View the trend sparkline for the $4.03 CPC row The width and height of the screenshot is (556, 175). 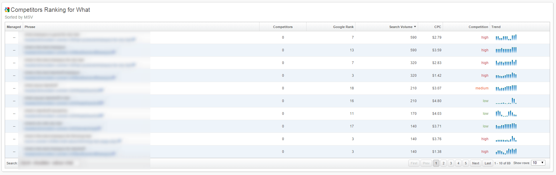pos(506,114)
